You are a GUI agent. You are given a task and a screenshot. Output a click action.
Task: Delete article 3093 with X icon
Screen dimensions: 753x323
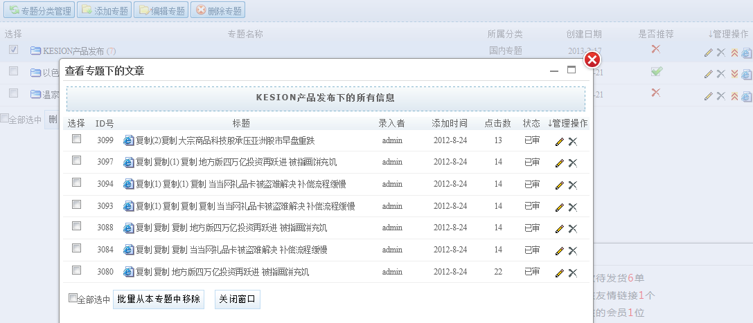[572, 207]
